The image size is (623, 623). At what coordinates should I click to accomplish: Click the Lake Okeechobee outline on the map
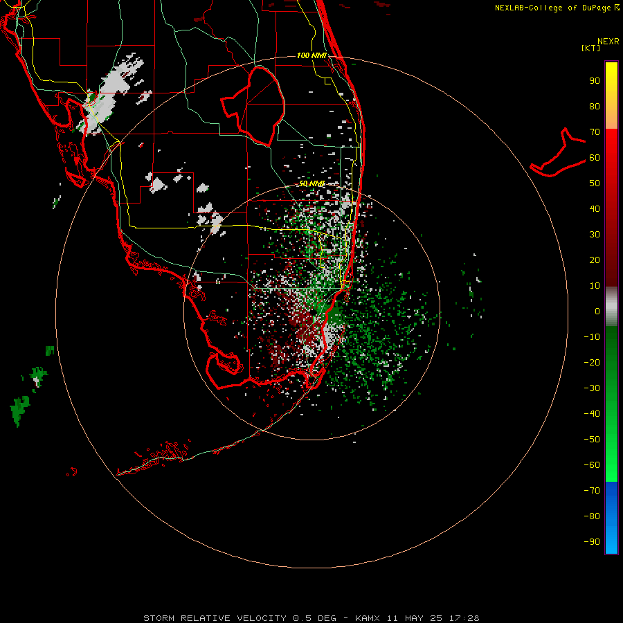(253, 106)
